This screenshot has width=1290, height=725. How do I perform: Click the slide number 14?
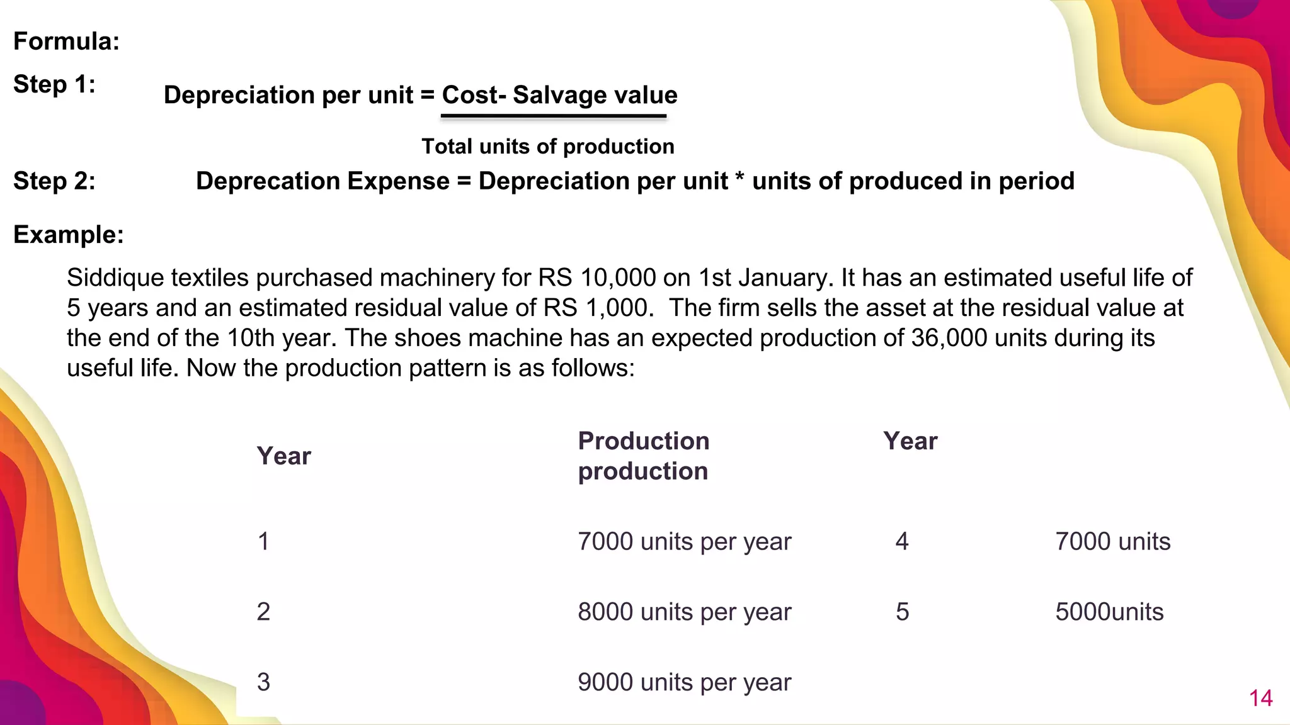point(1261,699)
